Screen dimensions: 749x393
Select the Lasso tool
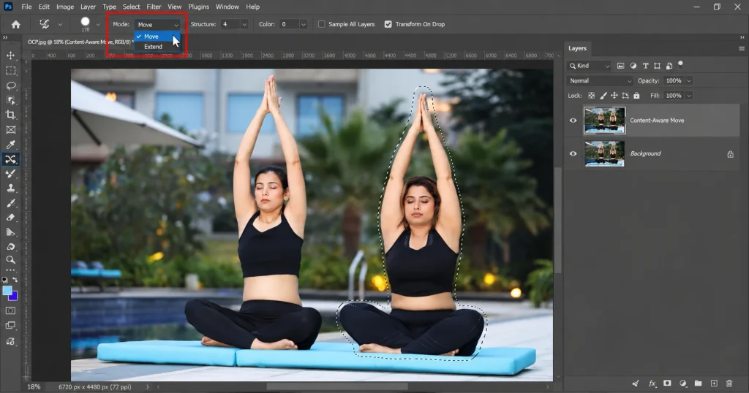point(10,85)
